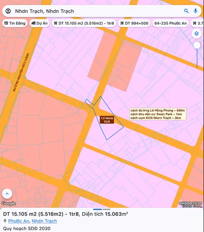The height and width of the screenshot is (232, 204).
Task: Click the Tin Đăng chip newspaper icon
Action: point(6,23)
